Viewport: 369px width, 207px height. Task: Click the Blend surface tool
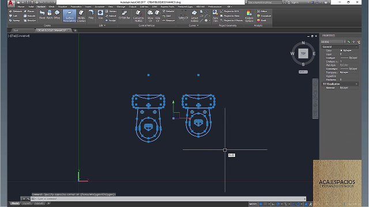(x=42, y=14)
